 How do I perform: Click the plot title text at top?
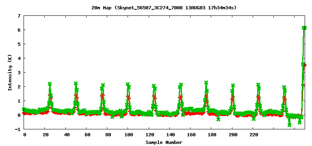click(x=164, y=8)
